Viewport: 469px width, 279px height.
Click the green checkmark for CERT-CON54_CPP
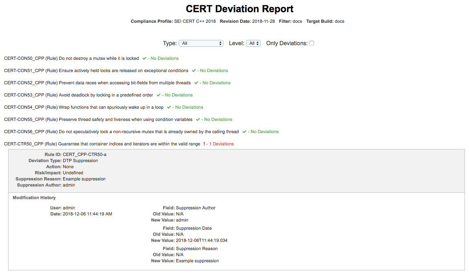pyautogui.click(x=169, y=108)
